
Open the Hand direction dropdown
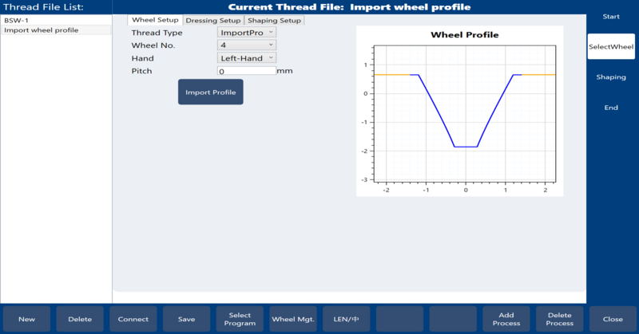(247, 58)
